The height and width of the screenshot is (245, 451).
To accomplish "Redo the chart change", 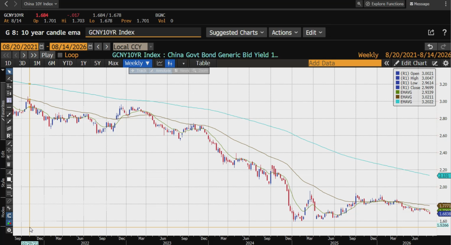I will coord(443,47).
